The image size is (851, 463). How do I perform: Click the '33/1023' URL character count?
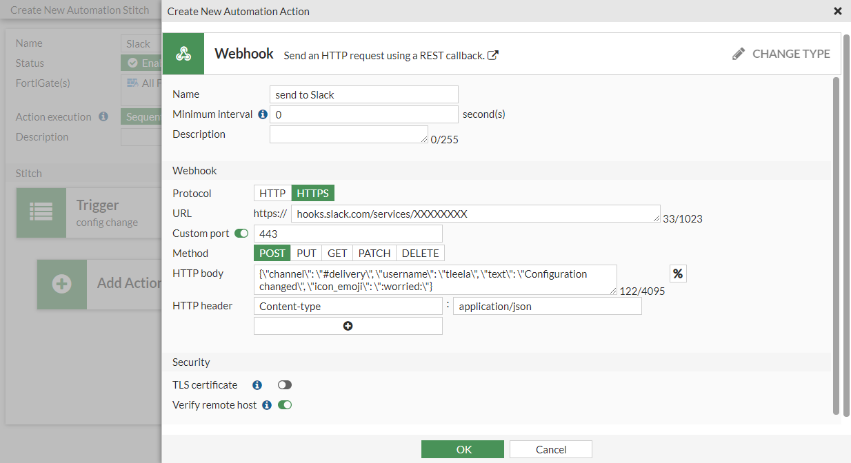pos(683,219)
